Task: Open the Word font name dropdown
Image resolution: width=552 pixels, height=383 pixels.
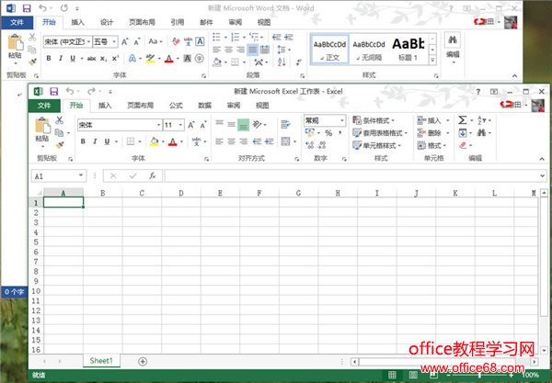Action: tap(88, 42)
